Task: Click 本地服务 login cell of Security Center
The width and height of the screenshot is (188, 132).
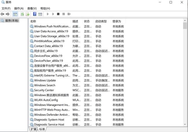Action: point(118,90)
